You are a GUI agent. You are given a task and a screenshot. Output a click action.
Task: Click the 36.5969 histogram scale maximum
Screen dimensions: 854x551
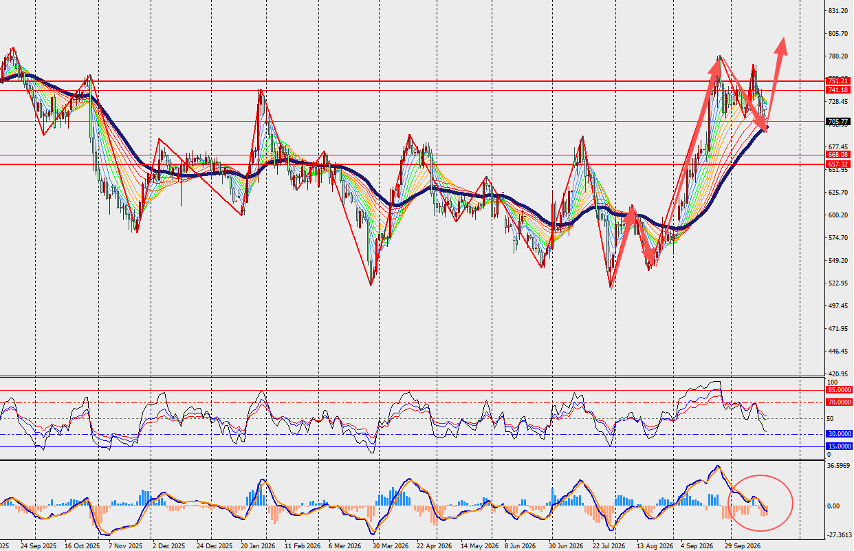click(x=840, y=466)
